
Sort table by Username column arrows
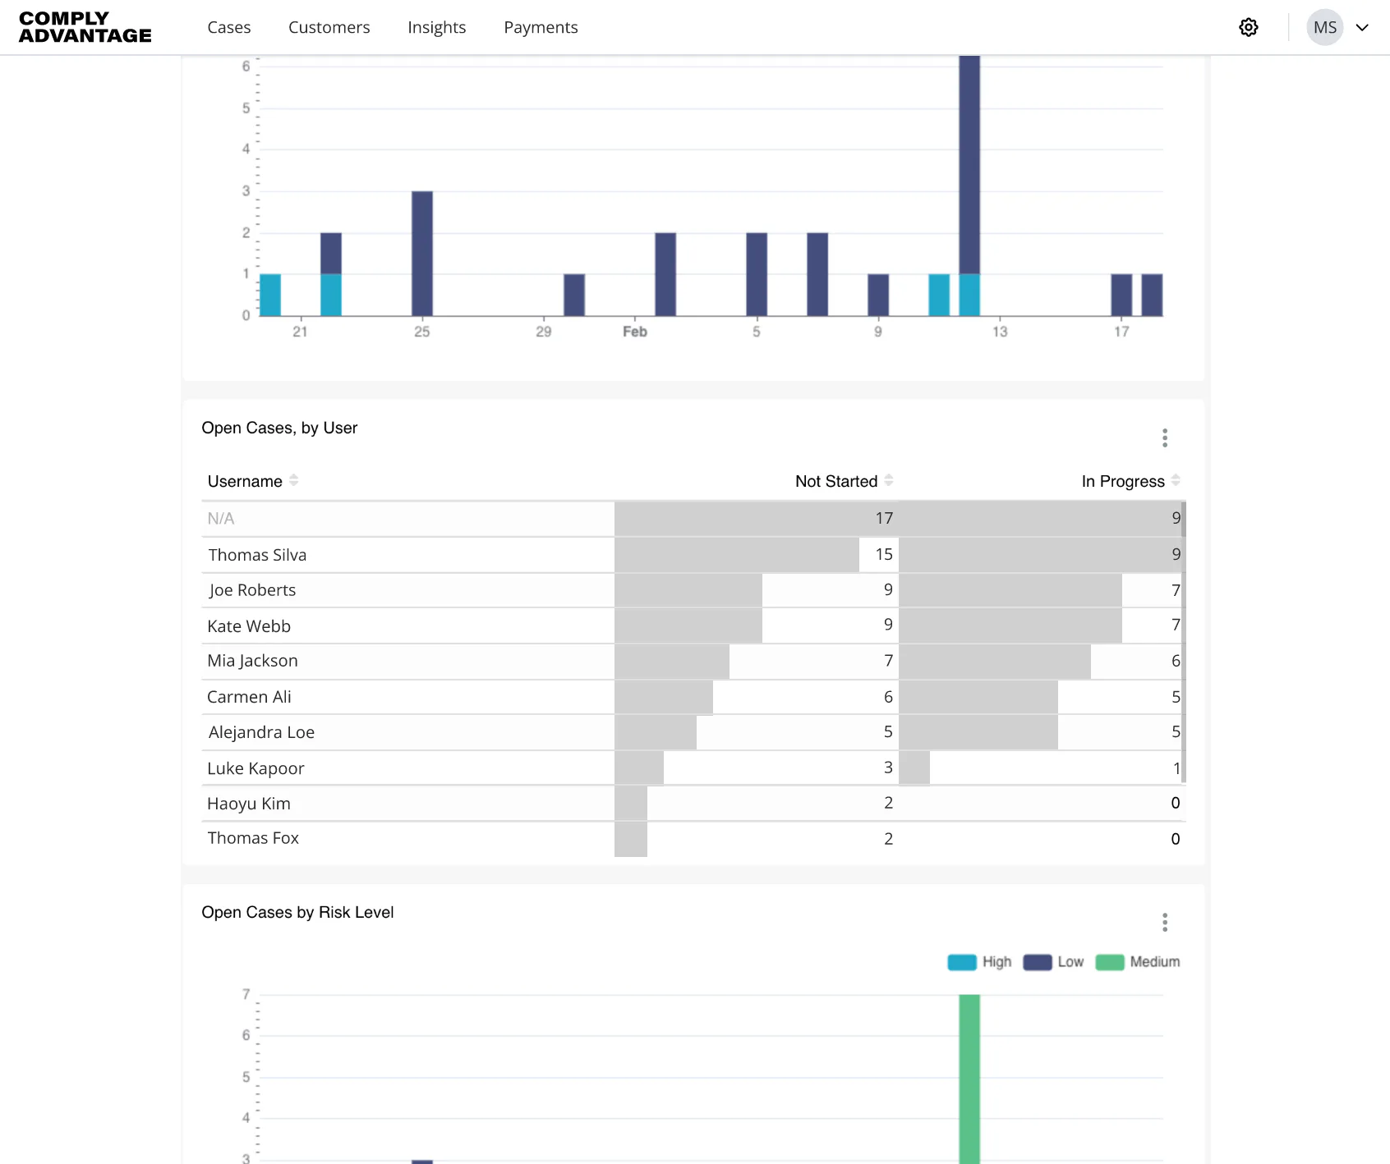tap(294, 480)
